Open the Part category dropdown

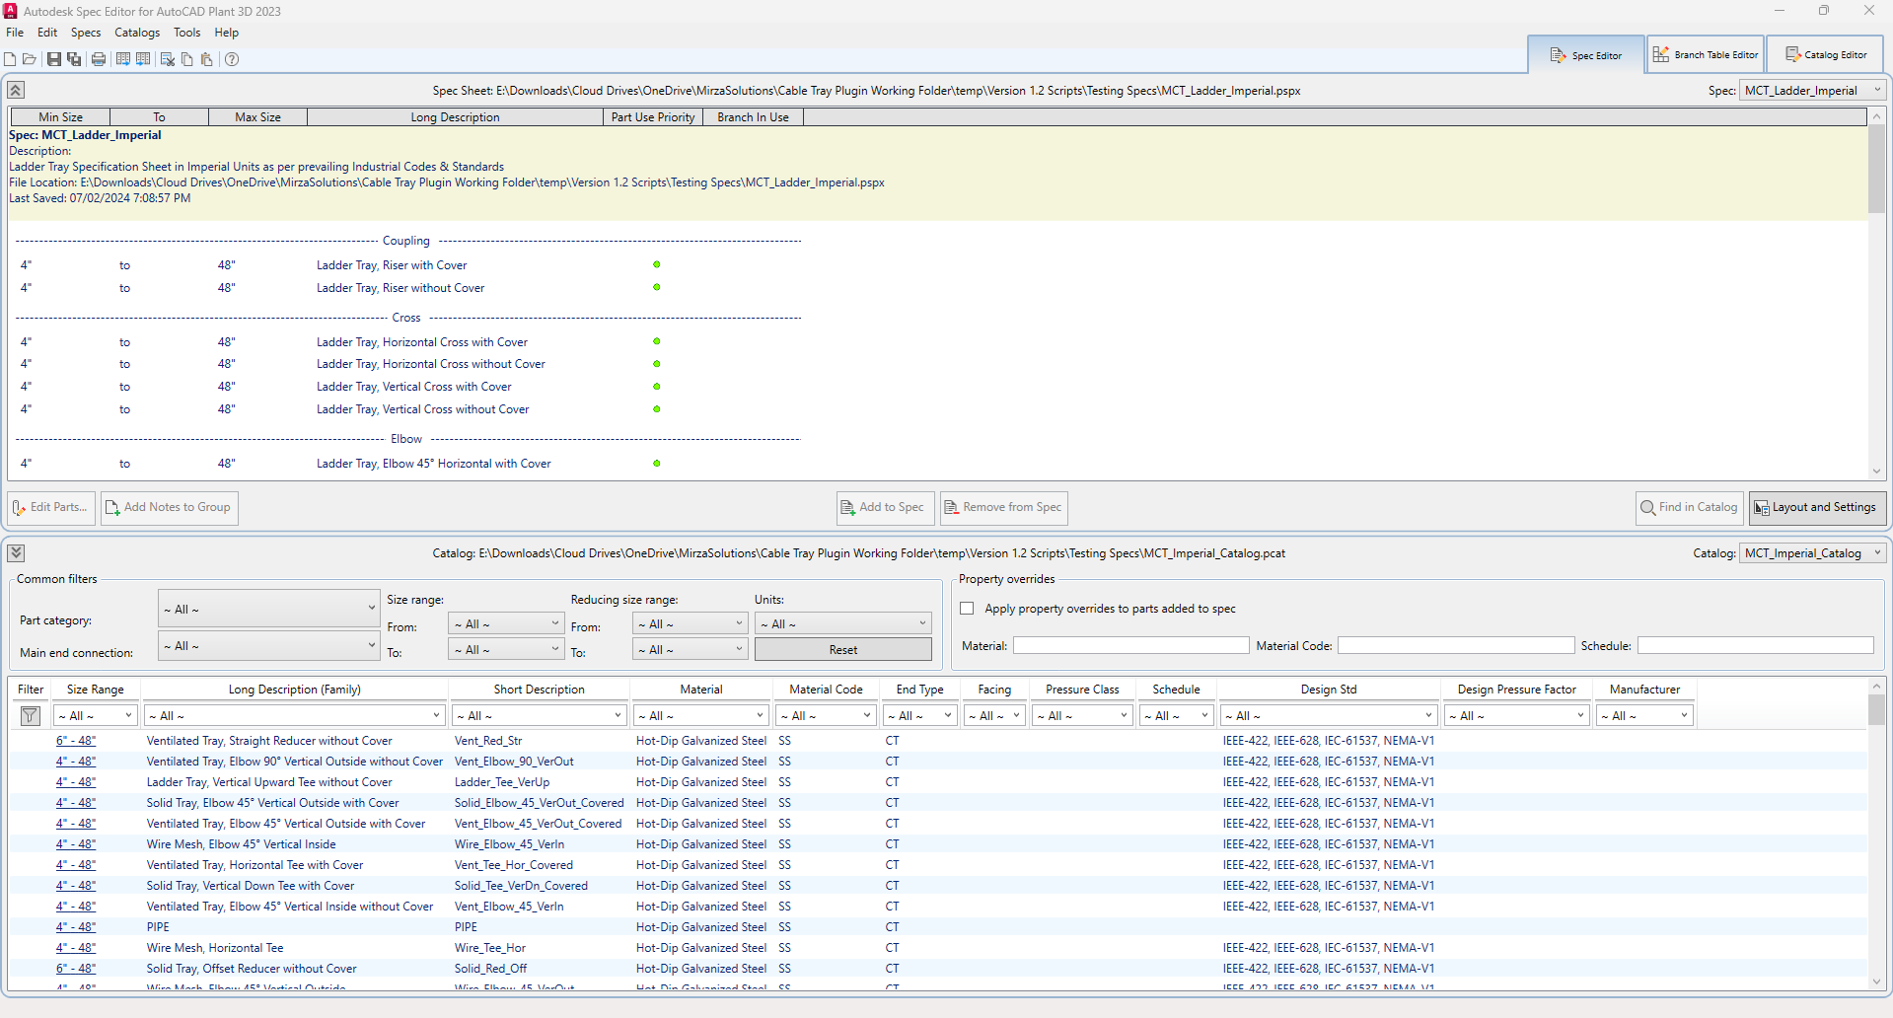click(268, 609)
